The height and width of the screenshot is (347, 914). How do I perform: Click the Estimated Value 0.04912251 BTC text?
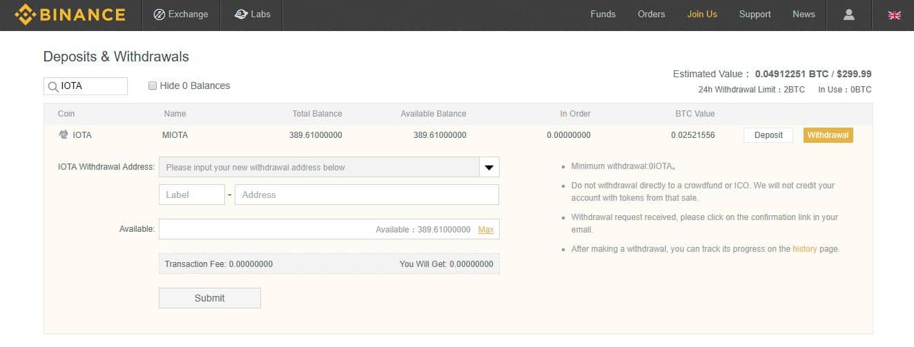773,74
